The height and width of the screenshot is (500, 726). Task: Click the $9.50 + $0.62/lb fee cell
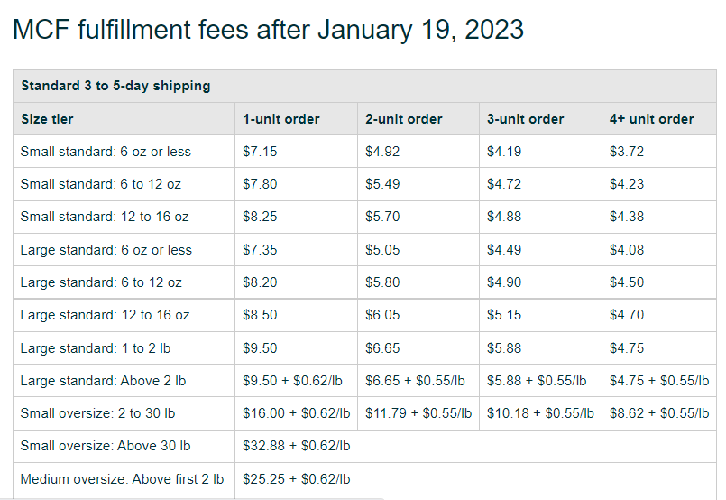pos(292,381)
